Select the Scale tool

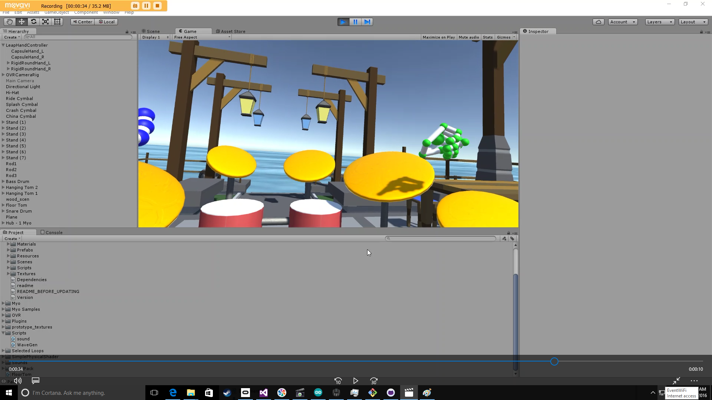(45, 22)
